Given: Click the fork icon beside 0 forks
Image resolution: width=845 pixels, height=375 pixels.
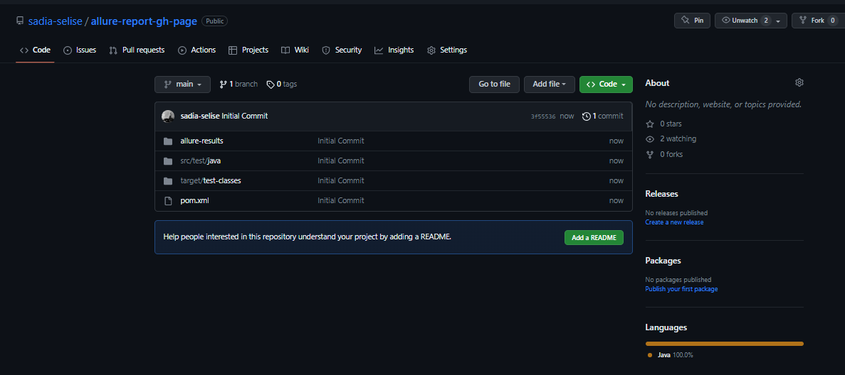Looking at the screenshot, I should click(x=649, y=154).
